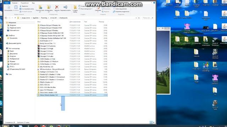227x127 pixels.
Task: Select the World of Warplanes desktop icon
Action: point(215,42)
